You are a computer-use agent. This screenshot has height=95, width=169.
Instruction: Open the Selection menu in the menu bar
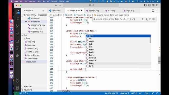pyautogui.click(x=32, y=1)
